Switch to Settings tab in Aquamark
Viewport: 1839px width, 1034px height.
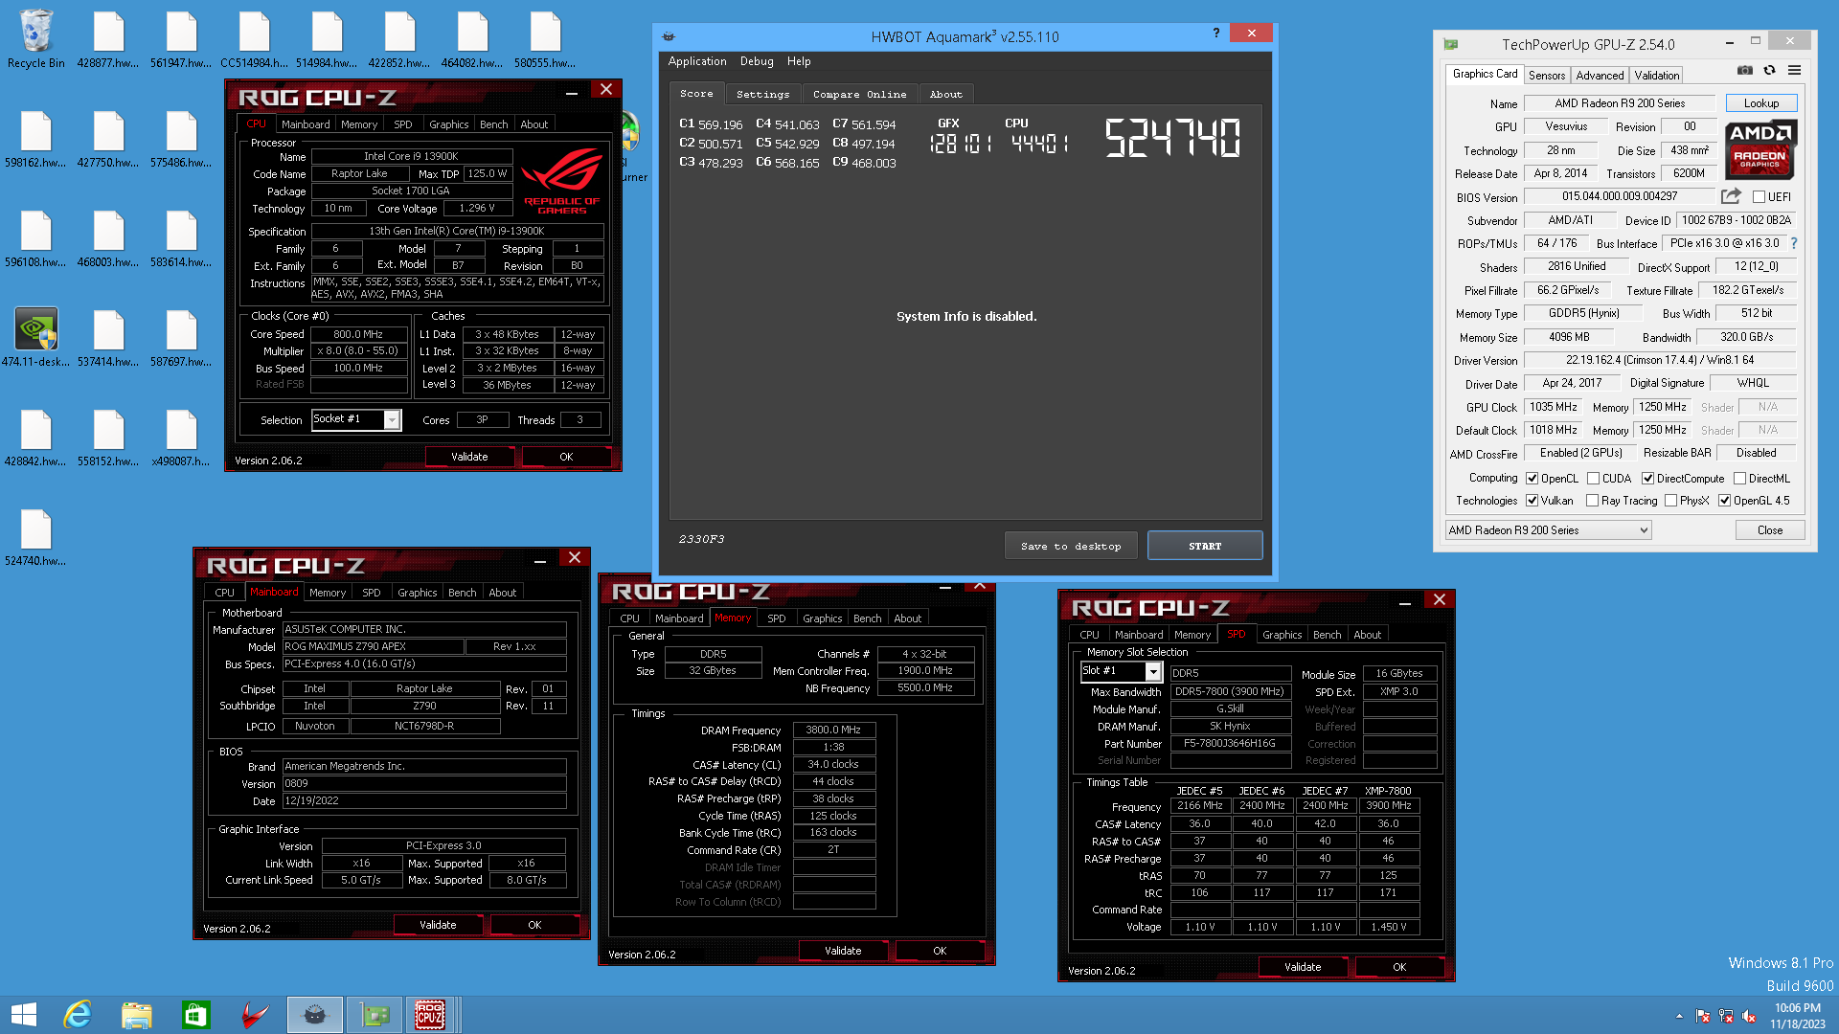point(762,94)
